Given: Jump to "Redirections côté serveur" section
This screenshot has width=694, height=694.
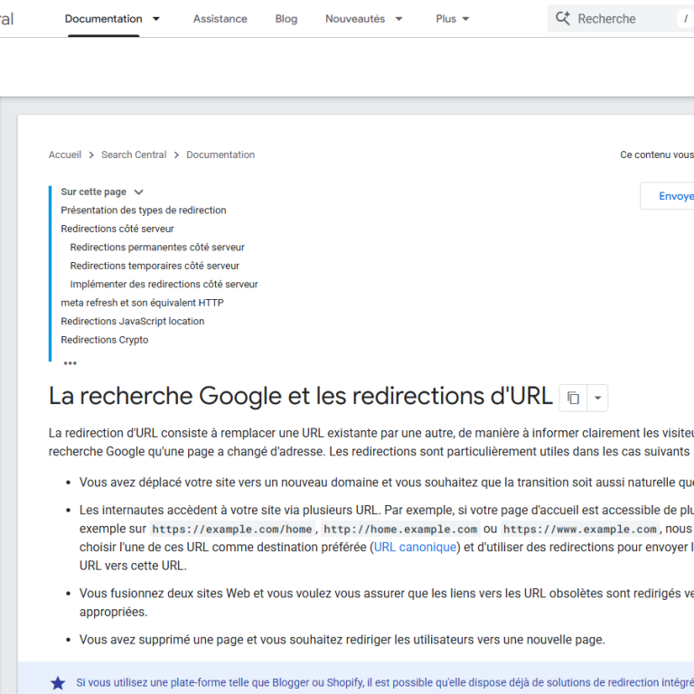Looking at the screenshot, I should click(117, 229).
